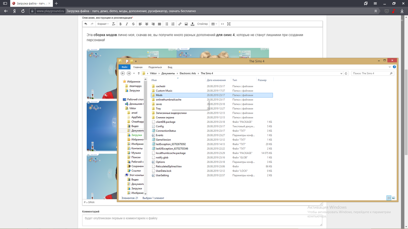Switch to details view icon in Explorer
Viewport: 408px width, 229px height.
[389, 197]
